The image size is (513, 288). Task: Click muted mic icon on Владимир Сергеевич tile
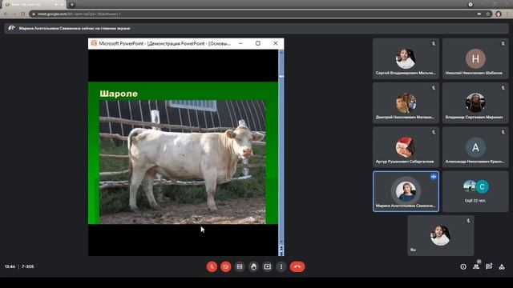point(503,88)
